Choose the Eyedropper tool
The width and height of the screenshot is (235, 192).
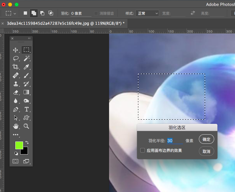click(x=26, y=67)
